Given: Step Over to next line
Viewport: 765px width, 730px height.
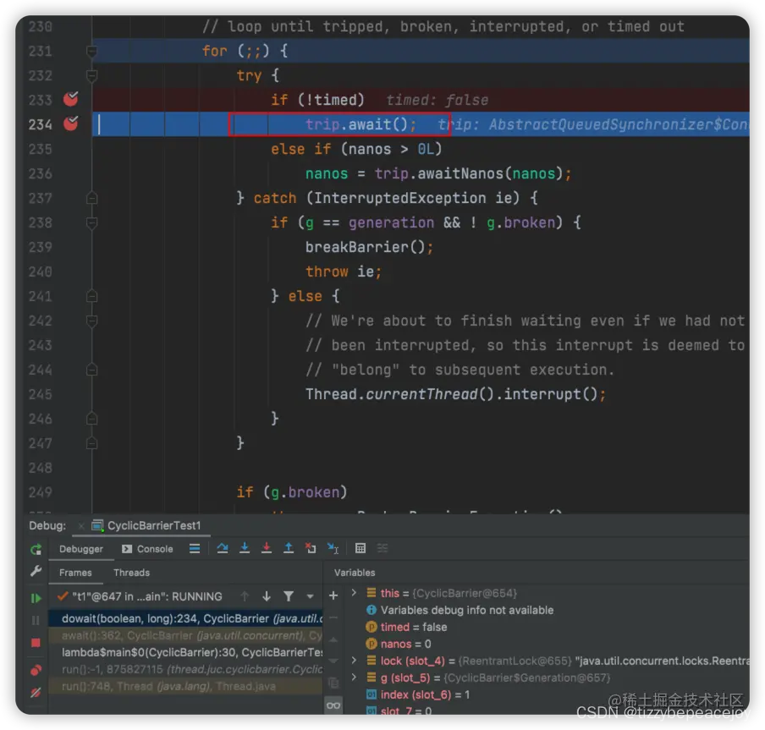Looking at the screenshot, I should (x=223, y=549).
